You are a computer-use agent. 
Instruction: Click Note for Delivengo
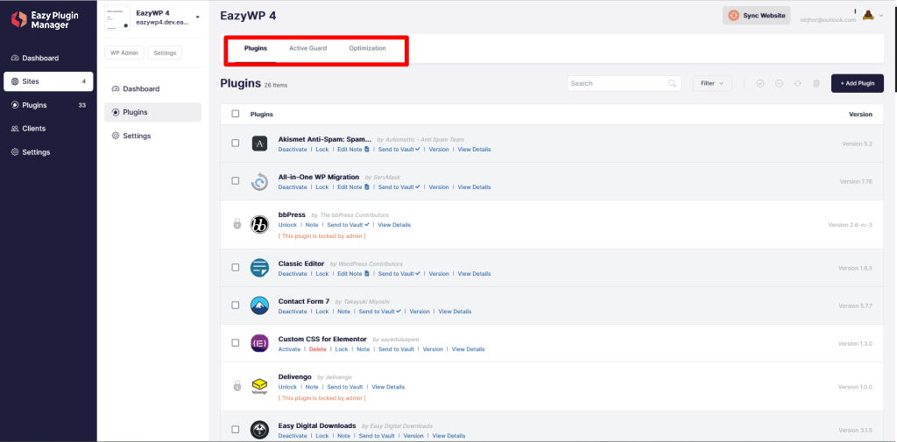(312, 387)
